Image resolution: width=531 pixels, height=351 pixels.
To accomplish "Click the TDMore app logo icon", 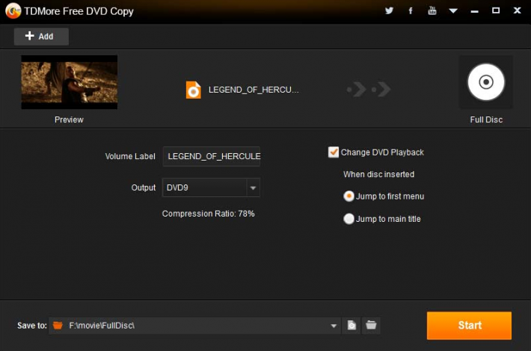I will pyautogui.click(x=13, y=10).
